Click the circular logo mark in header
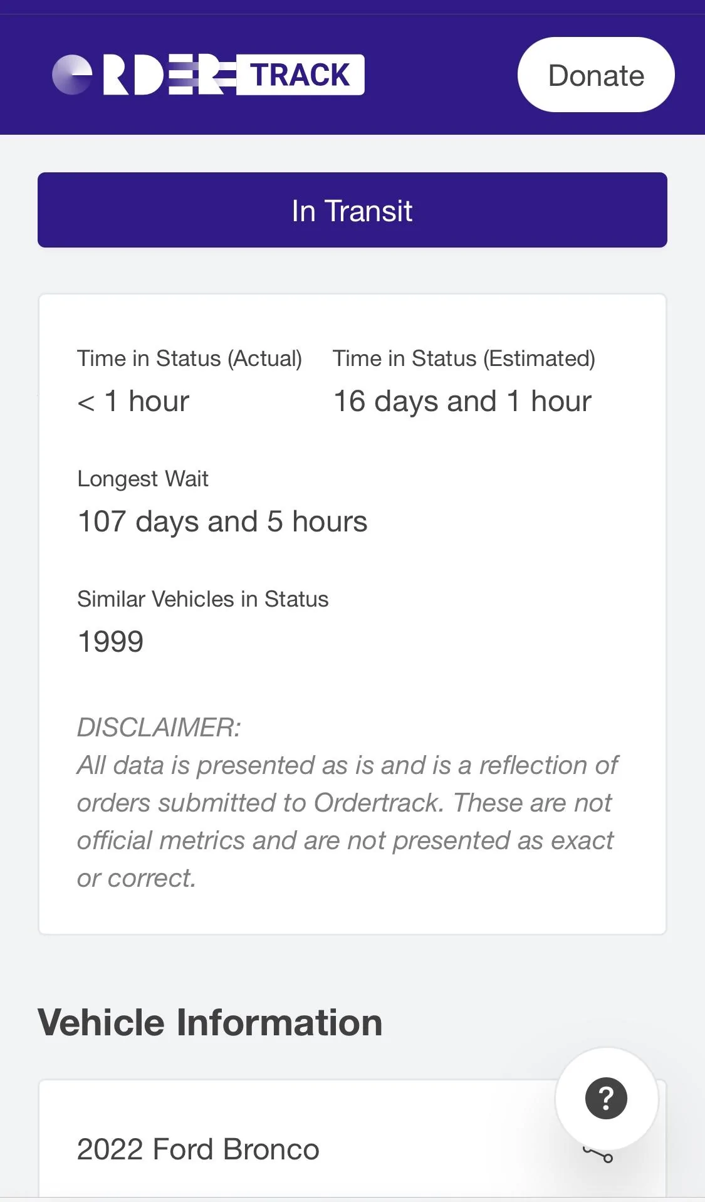The height and width of the screenshot is (1202, 705). click(72, 75)
